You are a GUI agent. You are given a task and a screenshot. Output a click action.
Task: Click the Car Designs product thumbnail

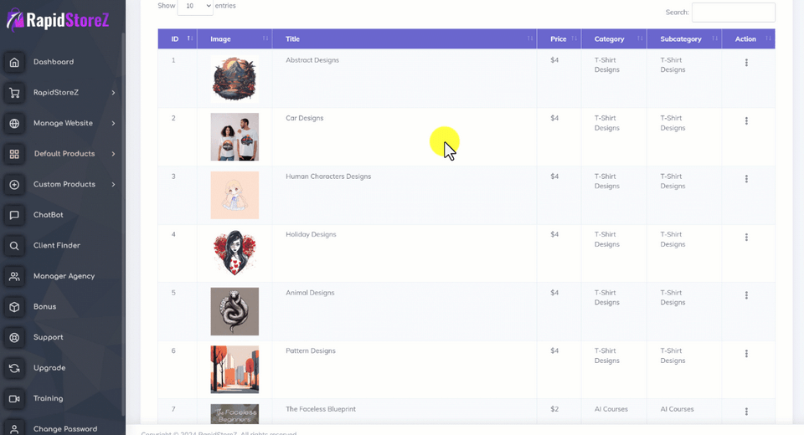[x=234, y=137]
